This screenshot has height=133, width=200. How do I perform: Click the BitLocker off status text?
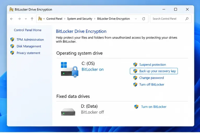[x=92, y=112]
